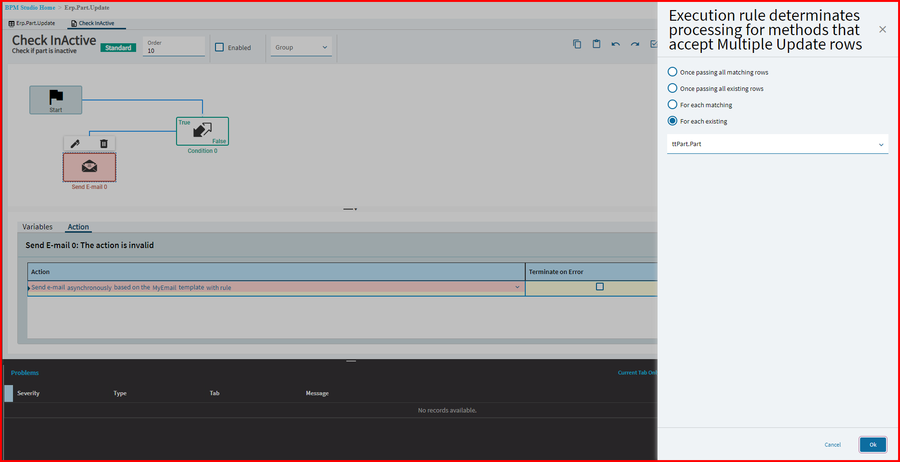Click the Problems panel title
900x462 pixels.
pyautogui.click(x=25, y=373)
